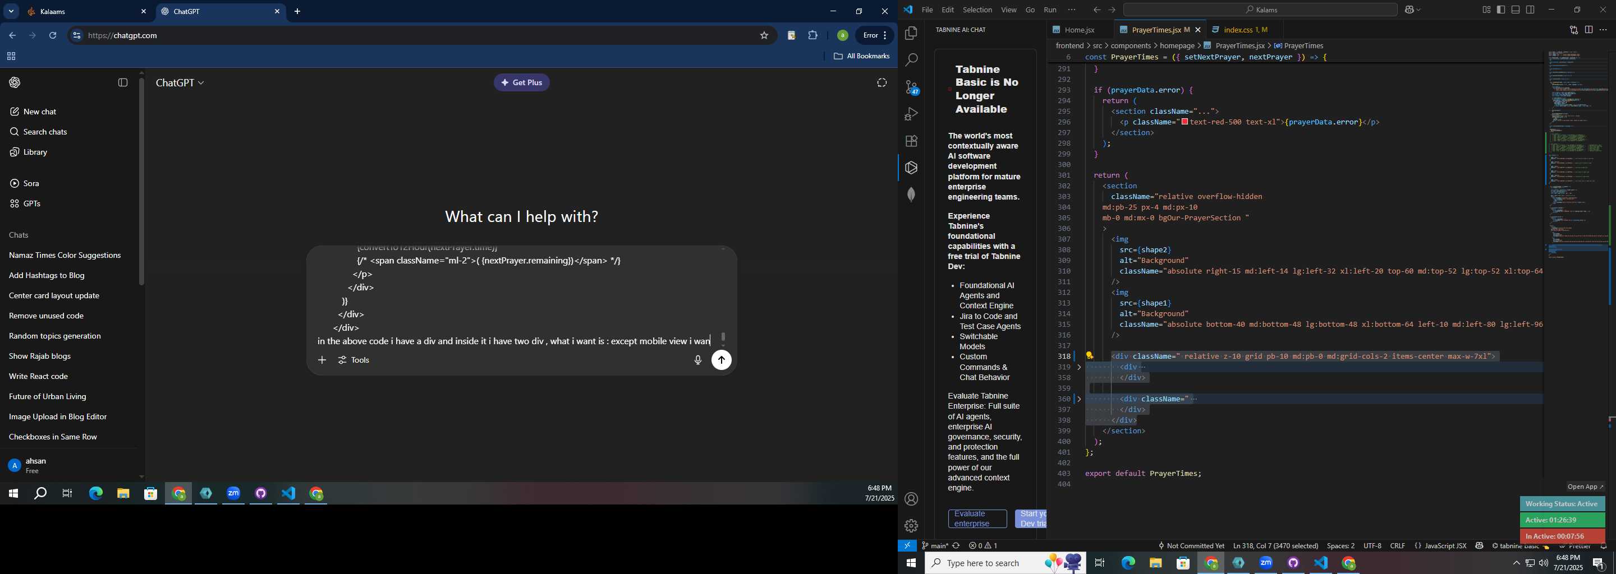
Task: Click prompt box scrollbar thumb
Action: point(723,337)
